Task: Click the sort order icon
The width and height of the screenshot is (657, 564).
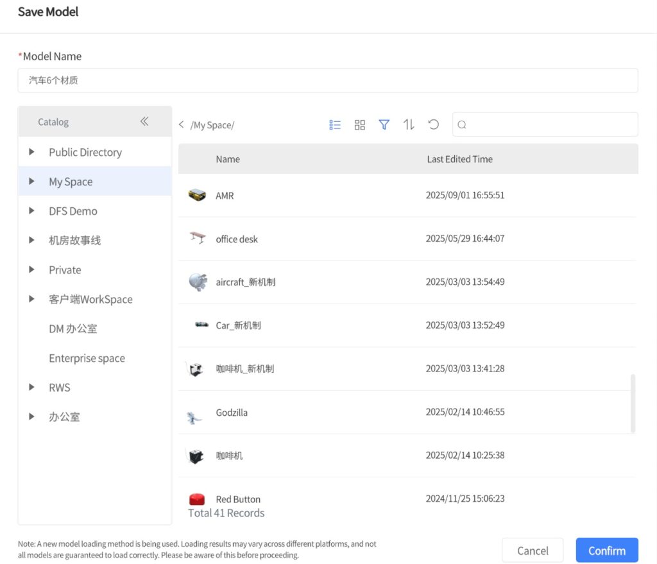Action: tap(409, 124)
